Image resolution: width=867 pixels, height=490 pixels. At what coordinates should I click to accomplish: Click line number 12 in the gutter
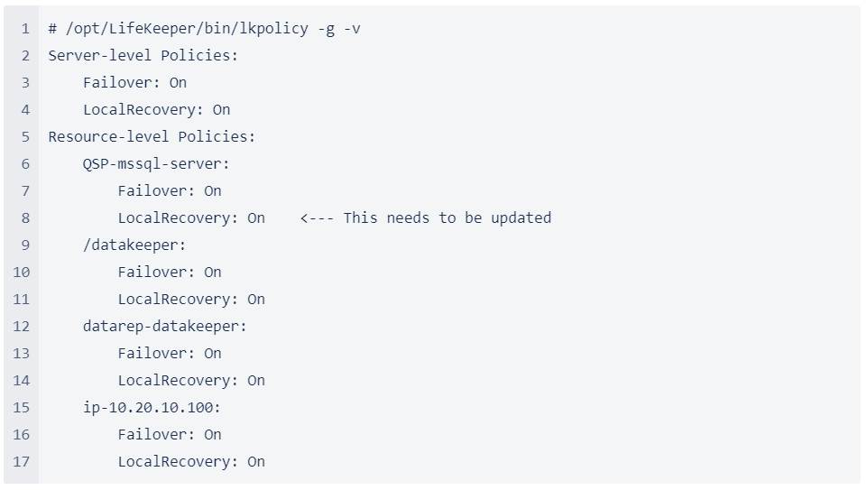point(22,326)
